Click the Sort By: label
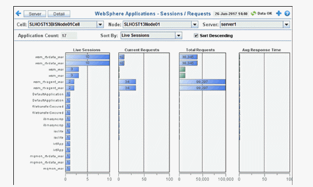Image resolution: width=313 pixels, height=187 pixels. click(x=109, y=36)
